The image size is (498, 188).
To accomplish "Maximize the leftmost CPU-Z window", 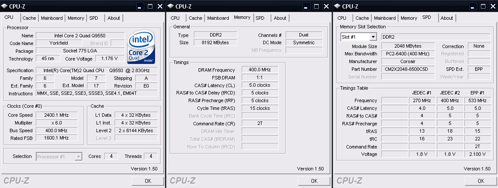I will tap(150, 6).
